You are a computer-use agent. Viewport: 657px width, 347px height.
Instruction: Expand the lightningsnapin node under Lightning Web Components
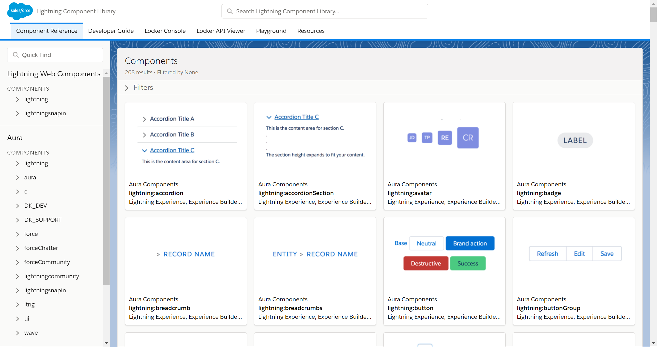click(x=17, y=113)
